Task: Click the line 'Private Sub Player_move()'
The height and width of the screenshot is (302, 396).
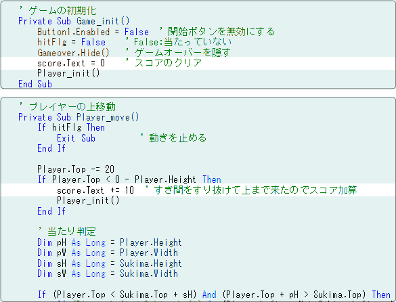Action: coord(79,117)
